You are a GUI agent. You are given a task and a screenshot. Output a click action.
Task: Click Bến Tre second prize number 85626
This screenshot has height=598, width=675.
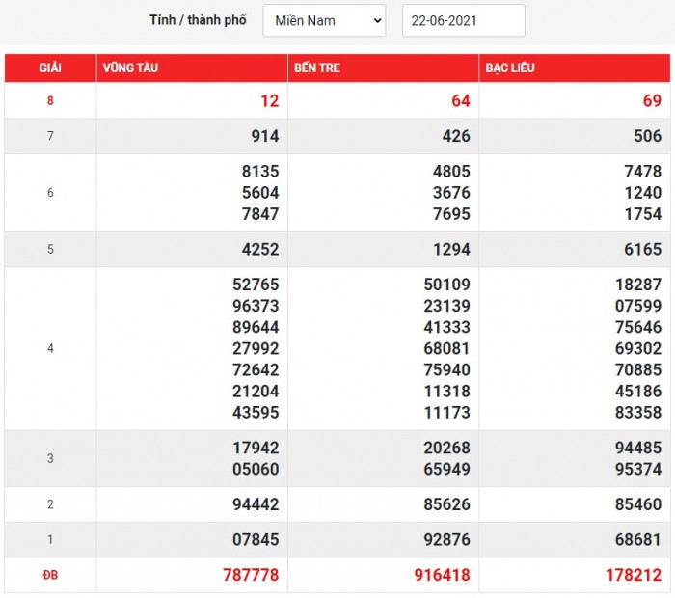click(446, 503)
